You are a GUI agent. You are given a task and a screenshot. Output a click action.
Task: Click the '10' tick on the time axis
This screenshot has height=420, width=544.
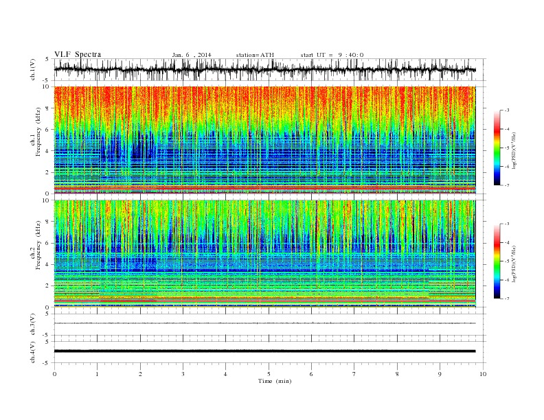point(483,374)
